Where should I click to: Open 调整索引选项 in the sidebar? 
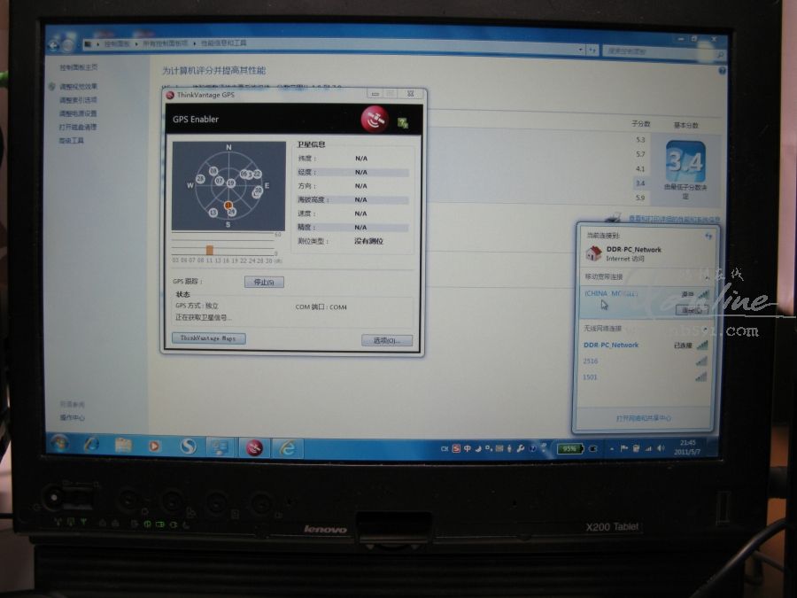coord(78,100)
